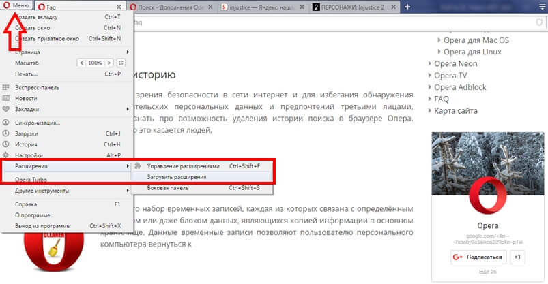Open Opera Adblock sidebar link
This screenshot has width=548, height=284.
tap(460, 87)
